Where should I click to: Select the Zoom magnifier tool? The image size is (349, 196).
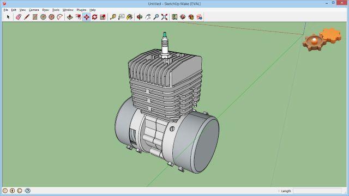point(156,17)
